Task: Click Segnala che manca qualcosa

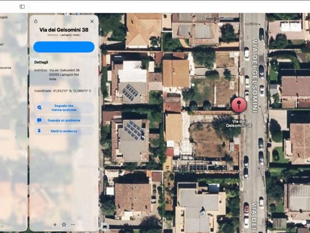Action: (64, 108)
